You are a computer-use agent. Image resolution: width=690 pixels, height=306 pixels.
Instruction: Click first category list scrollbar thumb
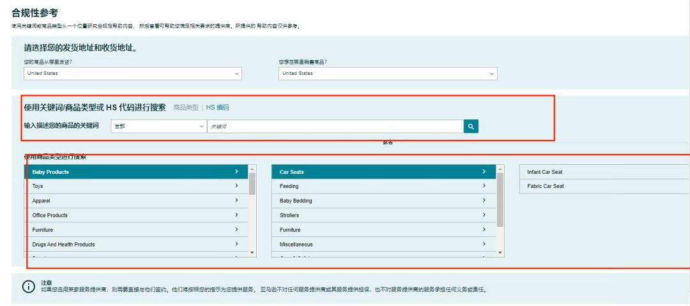point(252,183)
